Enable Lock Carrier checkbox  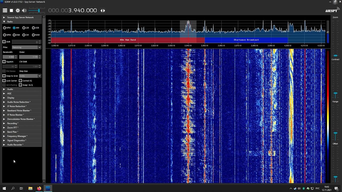pos(4,81)
